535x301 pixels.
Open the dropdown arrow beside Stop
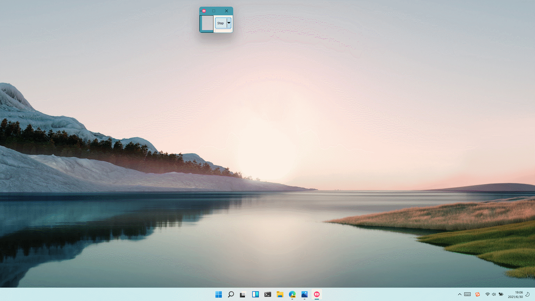tap(229, 23)
